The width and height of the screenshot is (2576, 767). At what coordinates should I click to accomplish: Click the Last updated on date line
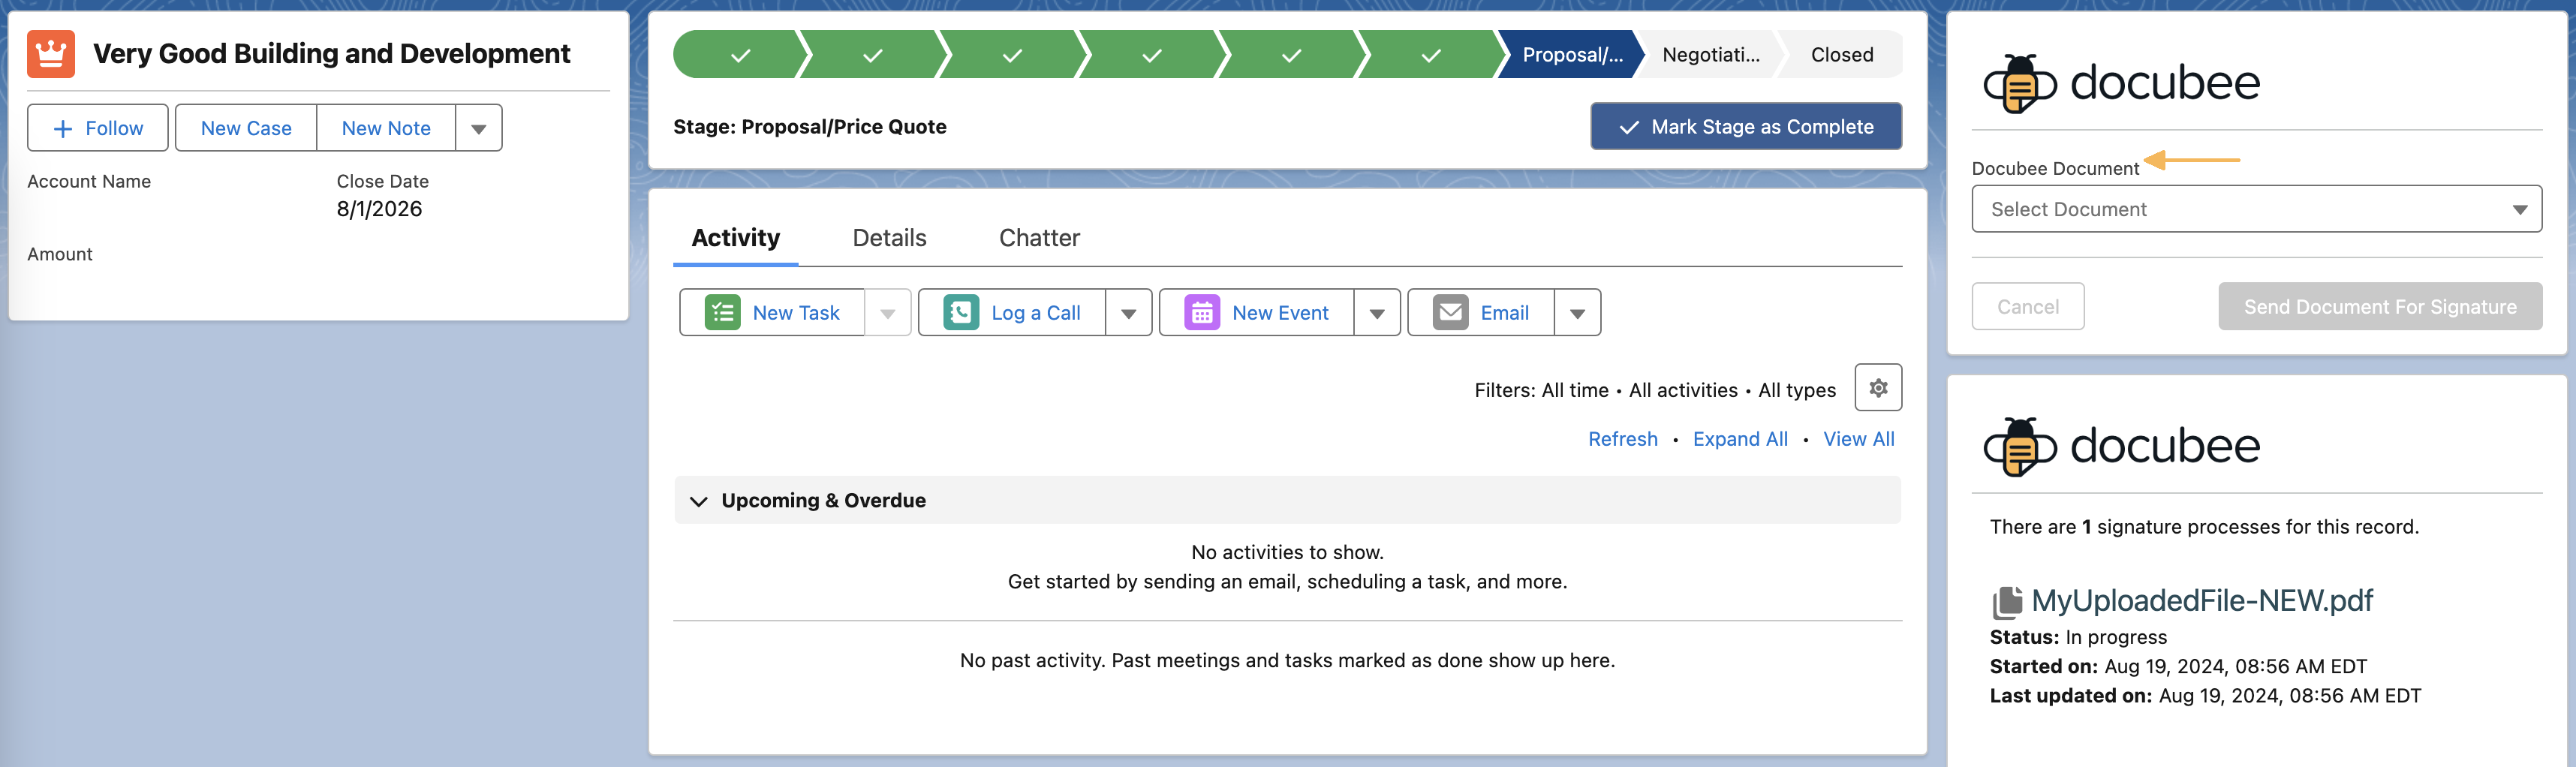pos(2205,695)
